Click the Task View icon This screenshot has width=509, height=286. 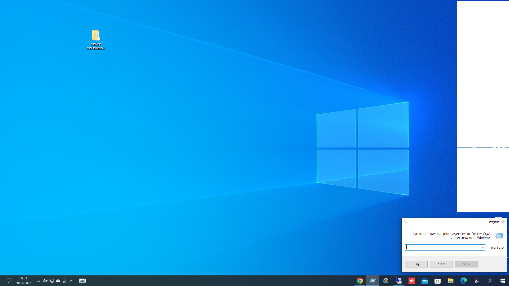[477, 281]
